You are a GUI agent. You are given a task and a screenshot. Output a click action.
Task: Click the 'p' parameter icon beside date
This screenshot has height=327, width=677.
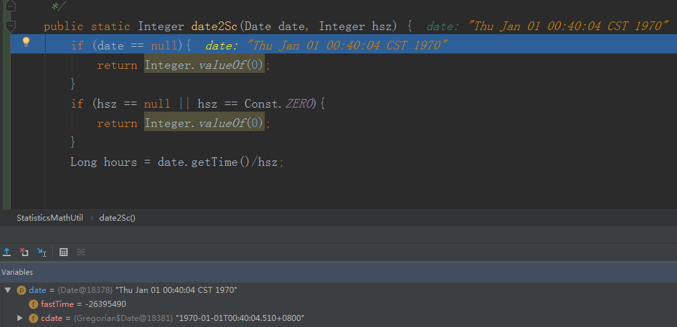pos(21,290)
